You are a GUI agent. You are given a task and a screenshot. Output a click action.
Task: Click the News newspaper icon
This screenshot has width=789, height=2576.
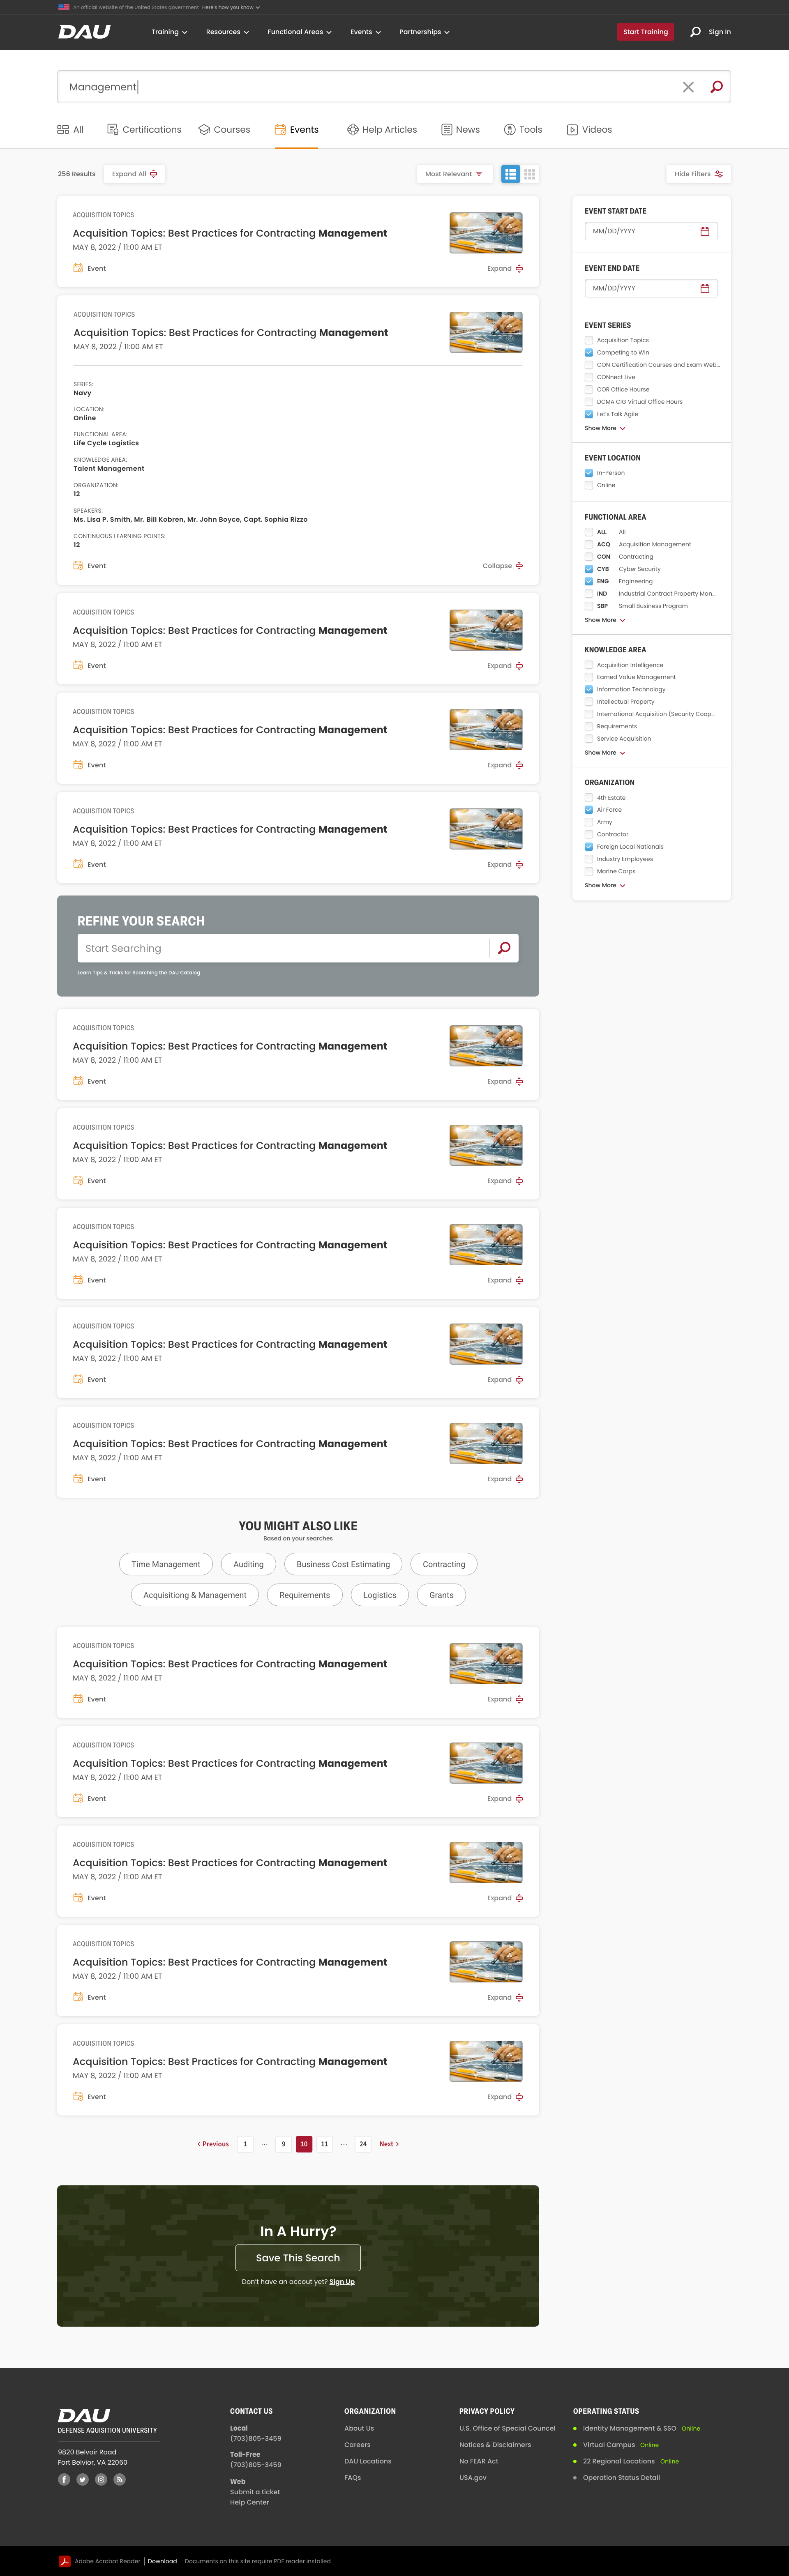[x=447, y=130]
